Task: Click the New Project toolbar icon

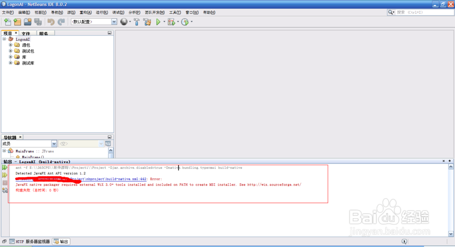Action: click(17, 22)
